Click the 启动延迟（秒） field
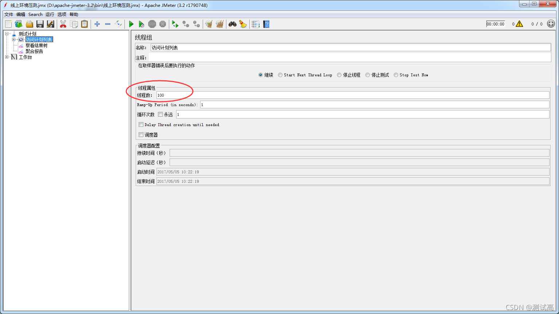Viewport: 559px width, 314px height. (x=359, y=162)
